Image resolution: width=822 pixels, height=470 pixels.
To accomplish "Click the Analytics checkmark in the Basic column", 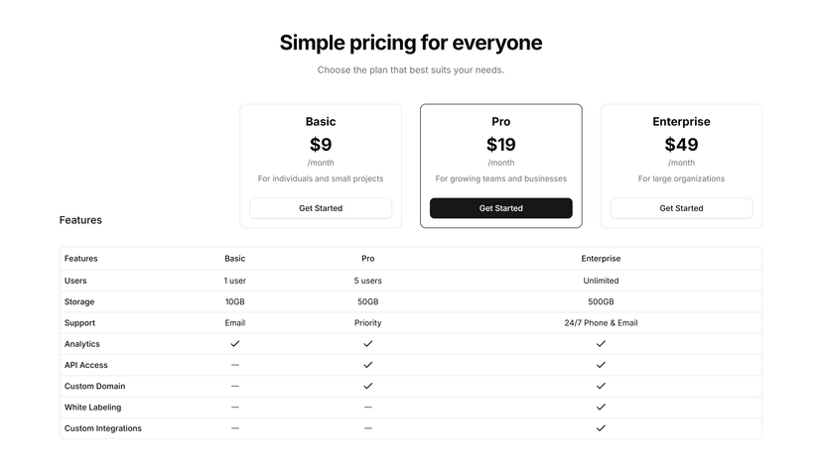I will pyautogui.click(x=235, y=344).
